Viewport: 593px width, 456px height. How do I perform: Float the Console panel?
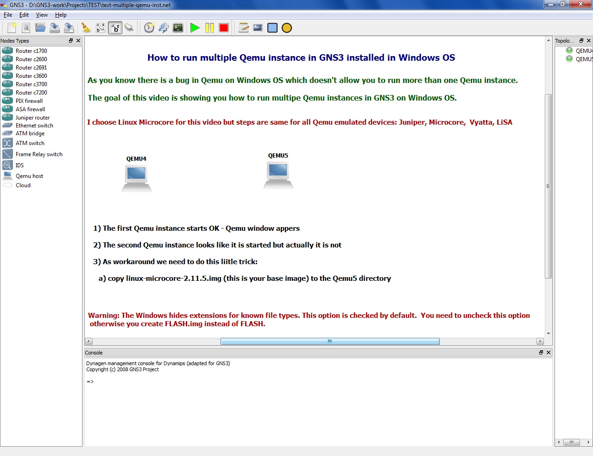pos(541,353)
